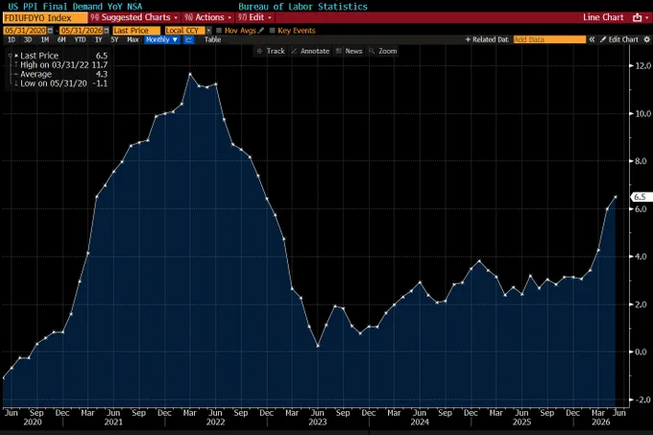The width and height of the screenshot is (653, 435).
Task: Select the YTD range tab
Action: pyautogui.click(x=80, y=39)
